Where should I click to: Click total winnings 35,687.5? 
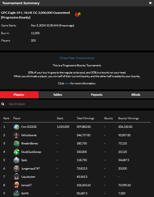82,193
